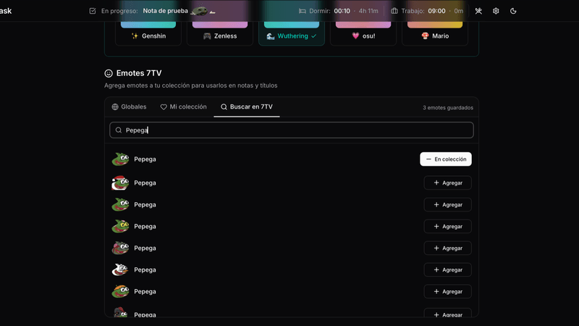Click the magnifier icon in search field
This screenshot has height=326, width=579.
[x=119, y=130]
